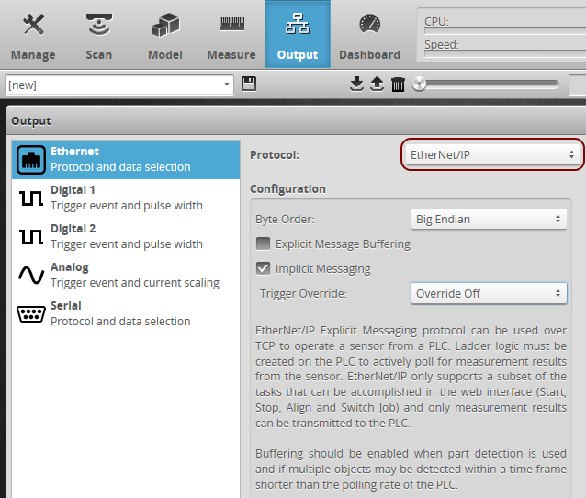
Task: Click the 'Trigger Override:' label
Action: pyautogui.click(x=303, y=294)
